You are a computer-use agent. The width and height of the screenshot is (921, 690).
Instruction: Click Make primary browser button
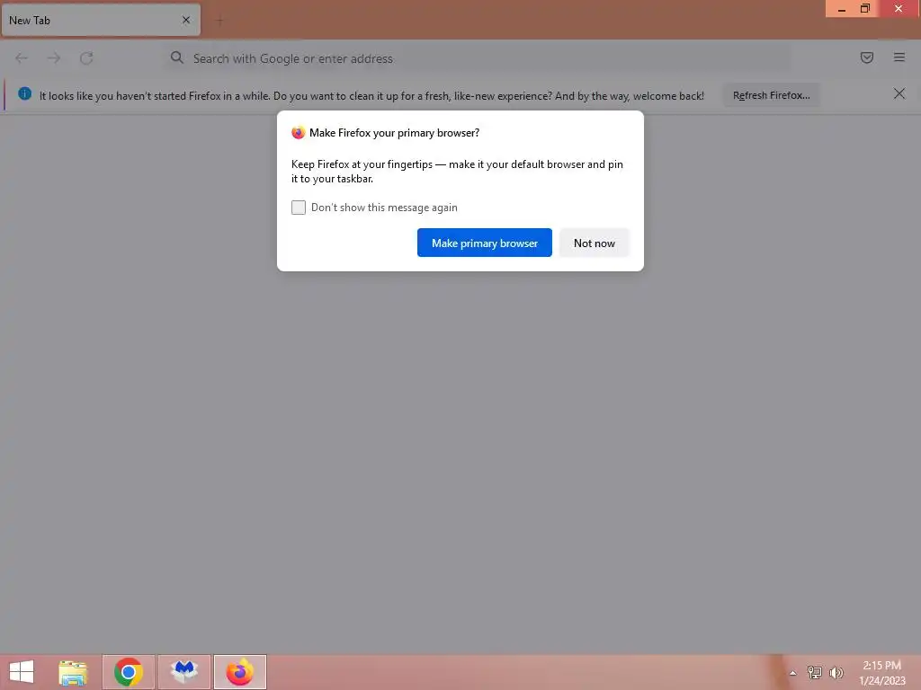(485, 243)
